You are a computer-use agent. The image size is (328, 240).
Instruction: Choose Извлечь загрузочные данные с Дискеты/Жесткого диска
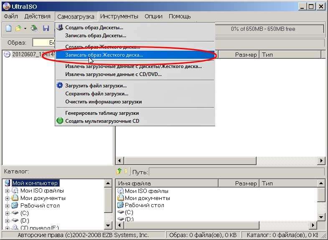coord(135,66)
